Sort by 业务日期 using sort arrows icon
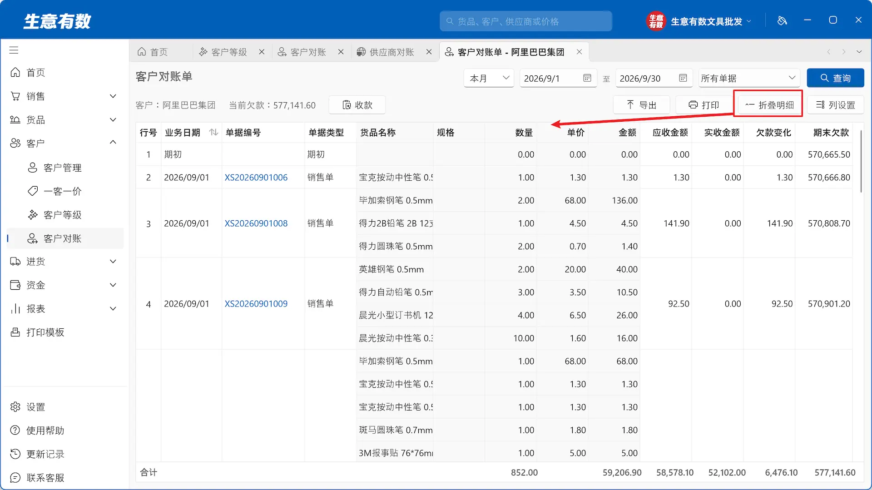This screenshot has height=490, width=872. coord(213,132)
